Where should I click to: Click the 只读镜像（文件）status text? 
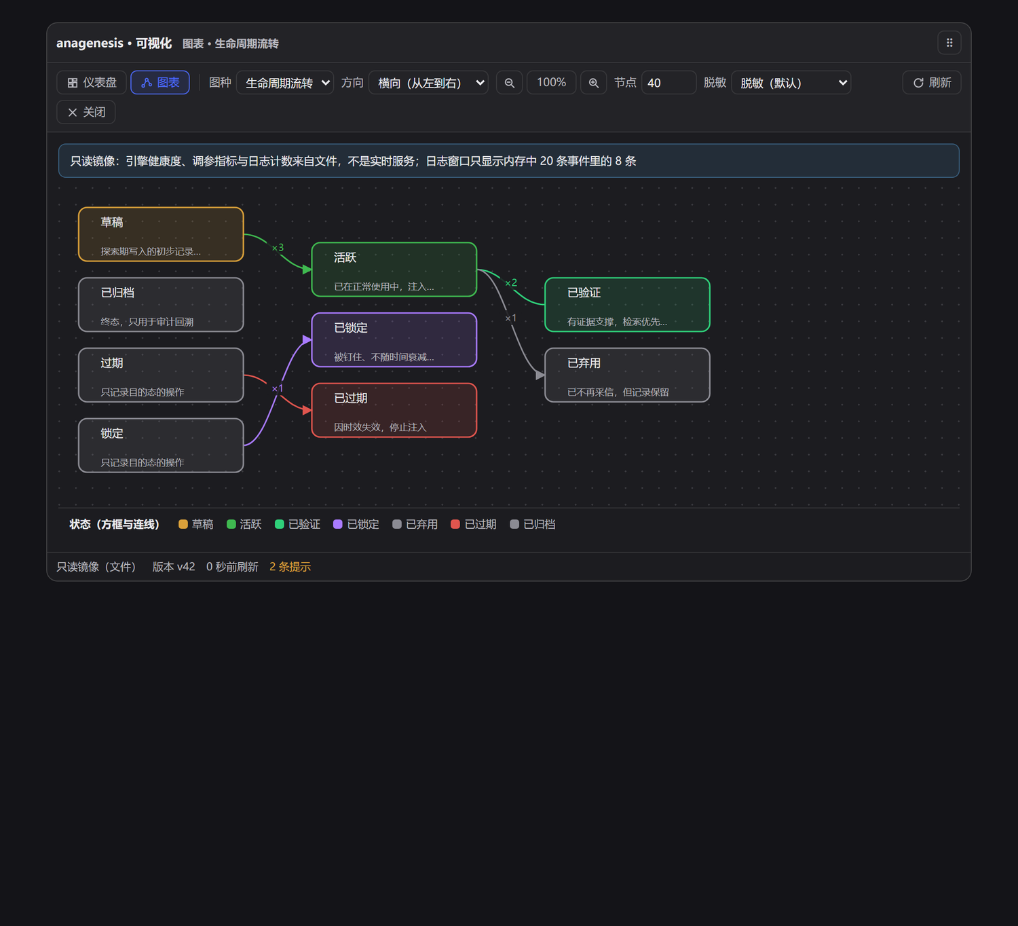[99, 567]
